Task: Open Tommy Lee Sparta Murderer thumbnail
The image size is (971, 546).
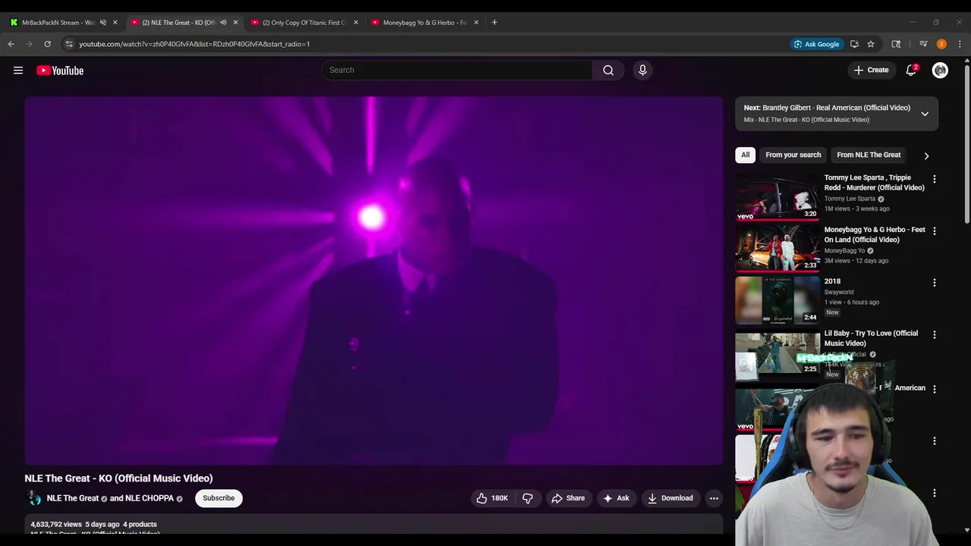Action: pos(778,196)
